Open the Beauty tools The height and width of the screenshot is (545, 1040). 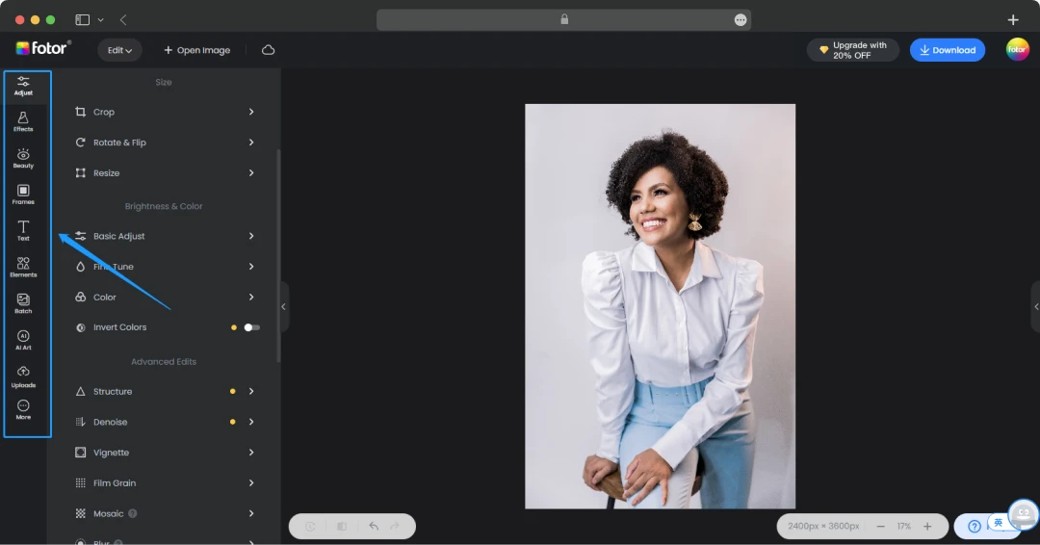tap(23, 159)
